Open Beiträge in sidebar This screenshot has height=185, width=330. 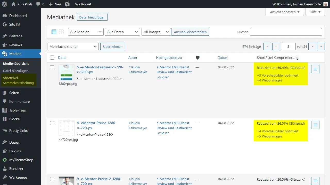point(21,36)
